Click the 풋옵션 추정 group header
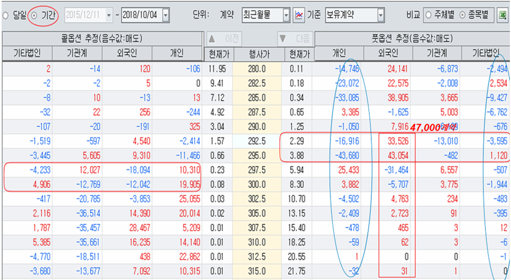Viewport: 511px width, 280px height. (x=412, y=39)
